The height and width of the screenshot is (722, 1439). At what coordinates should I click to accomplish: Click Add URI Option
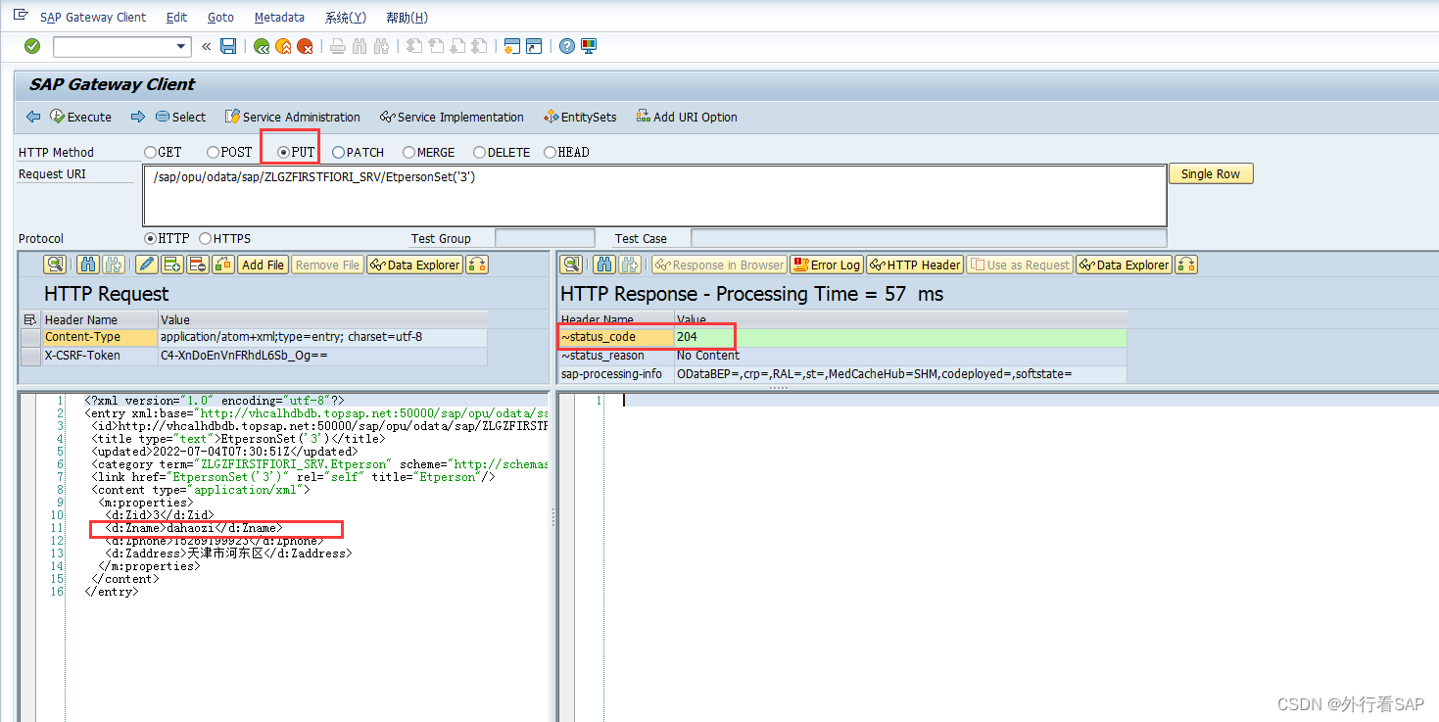(686, 117)
